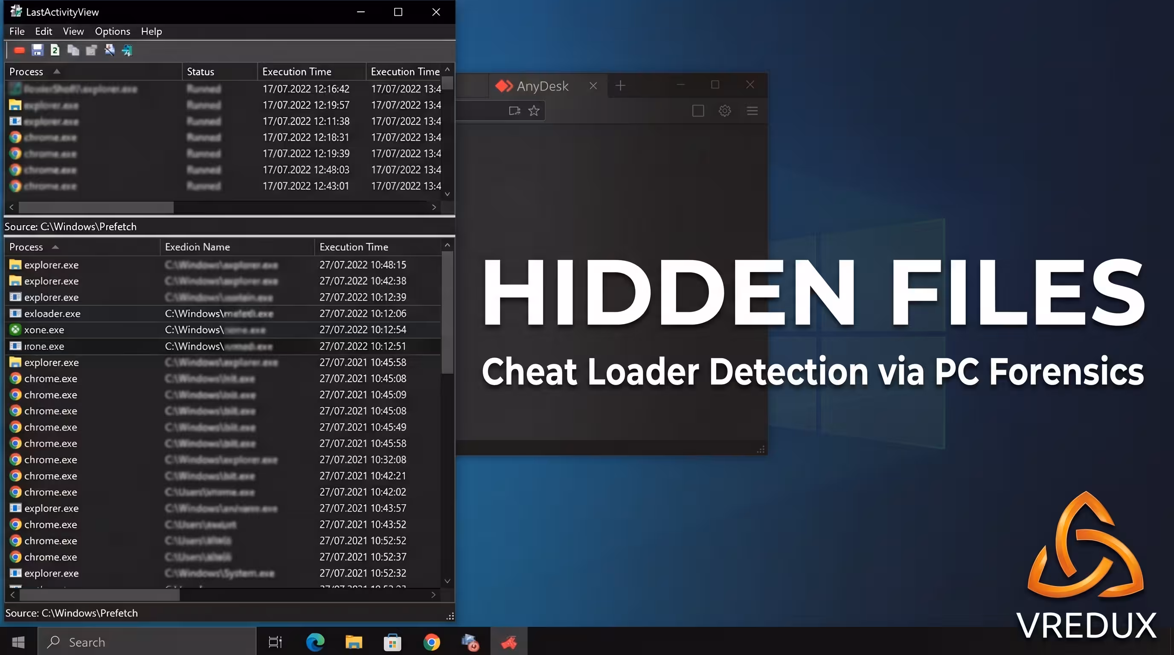Click the red stop icon in LastActivityView toolbar
Viewport: 1174px width, 655px height.
point(19,51)
